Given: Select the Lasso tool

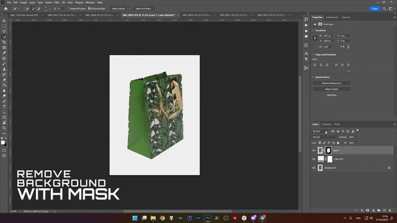Looking at the screenshot, I should coord(4,32).
